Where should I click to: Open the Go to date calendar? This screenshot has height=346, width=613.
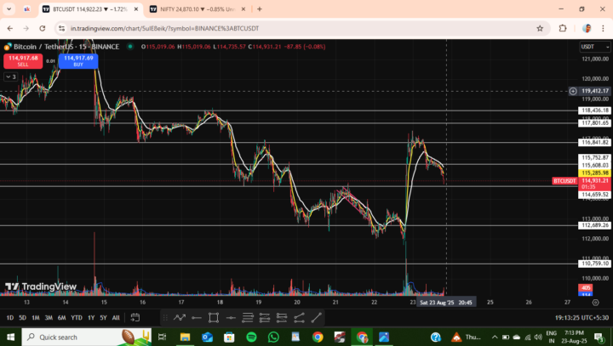135,317
